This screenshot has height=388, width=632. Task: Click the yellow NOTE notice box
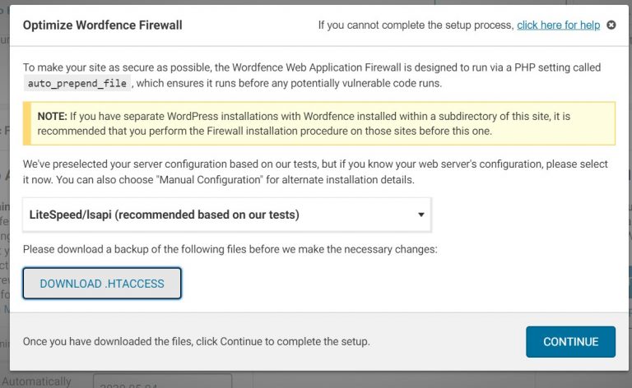318,123
